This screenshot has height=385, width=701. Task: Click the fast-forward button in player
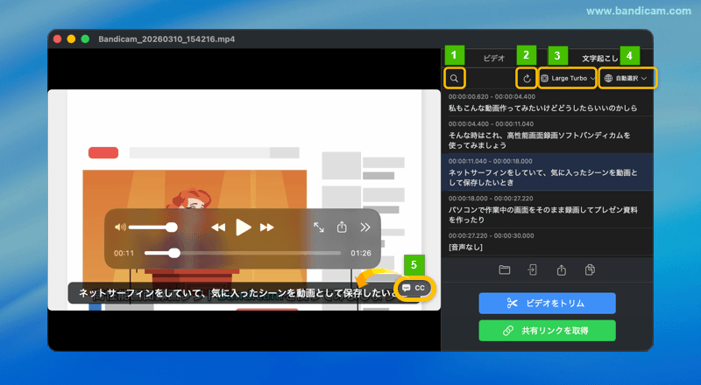pyautogui.click(x=267, y=227)
